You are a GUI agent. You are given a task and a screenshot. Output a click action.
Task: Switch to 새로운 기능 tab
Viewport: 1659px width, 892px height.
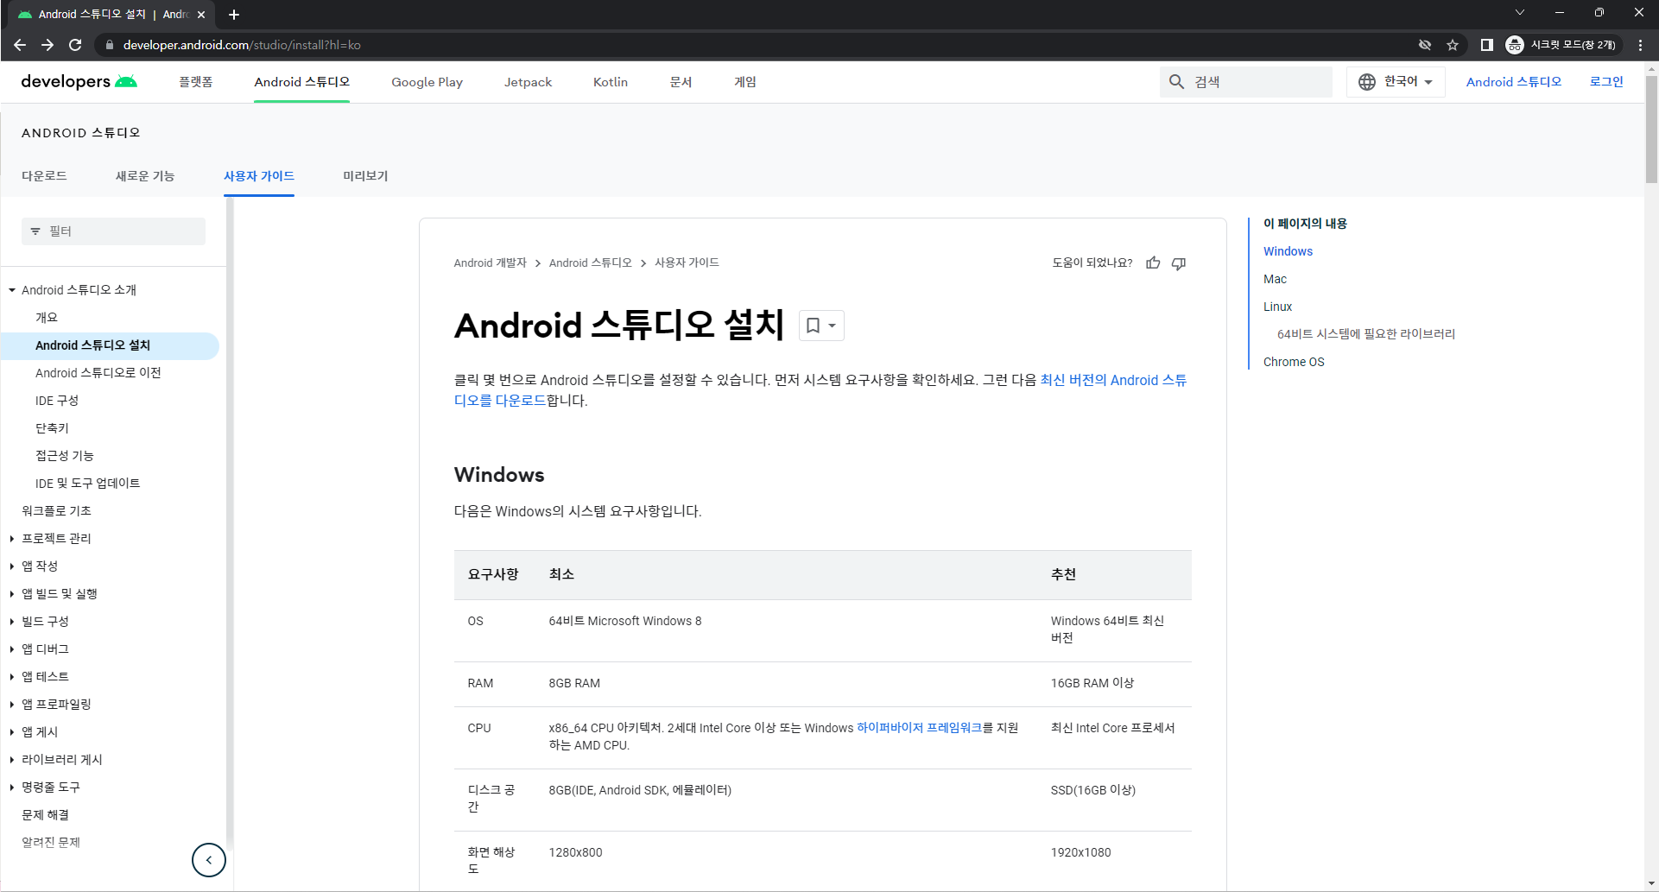[145, 176]
